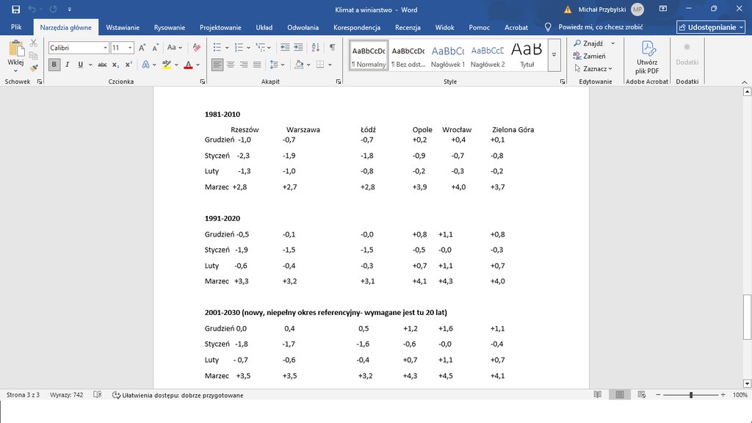Screen dimensions: 752x423
Task: Toggle bold formatting
Action: 54,65
